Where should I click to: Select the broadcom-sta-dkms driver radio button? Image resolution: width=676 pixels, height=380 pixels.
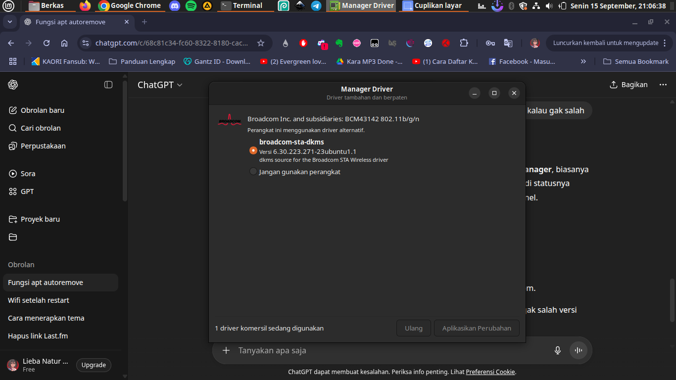tap(253, 150)
